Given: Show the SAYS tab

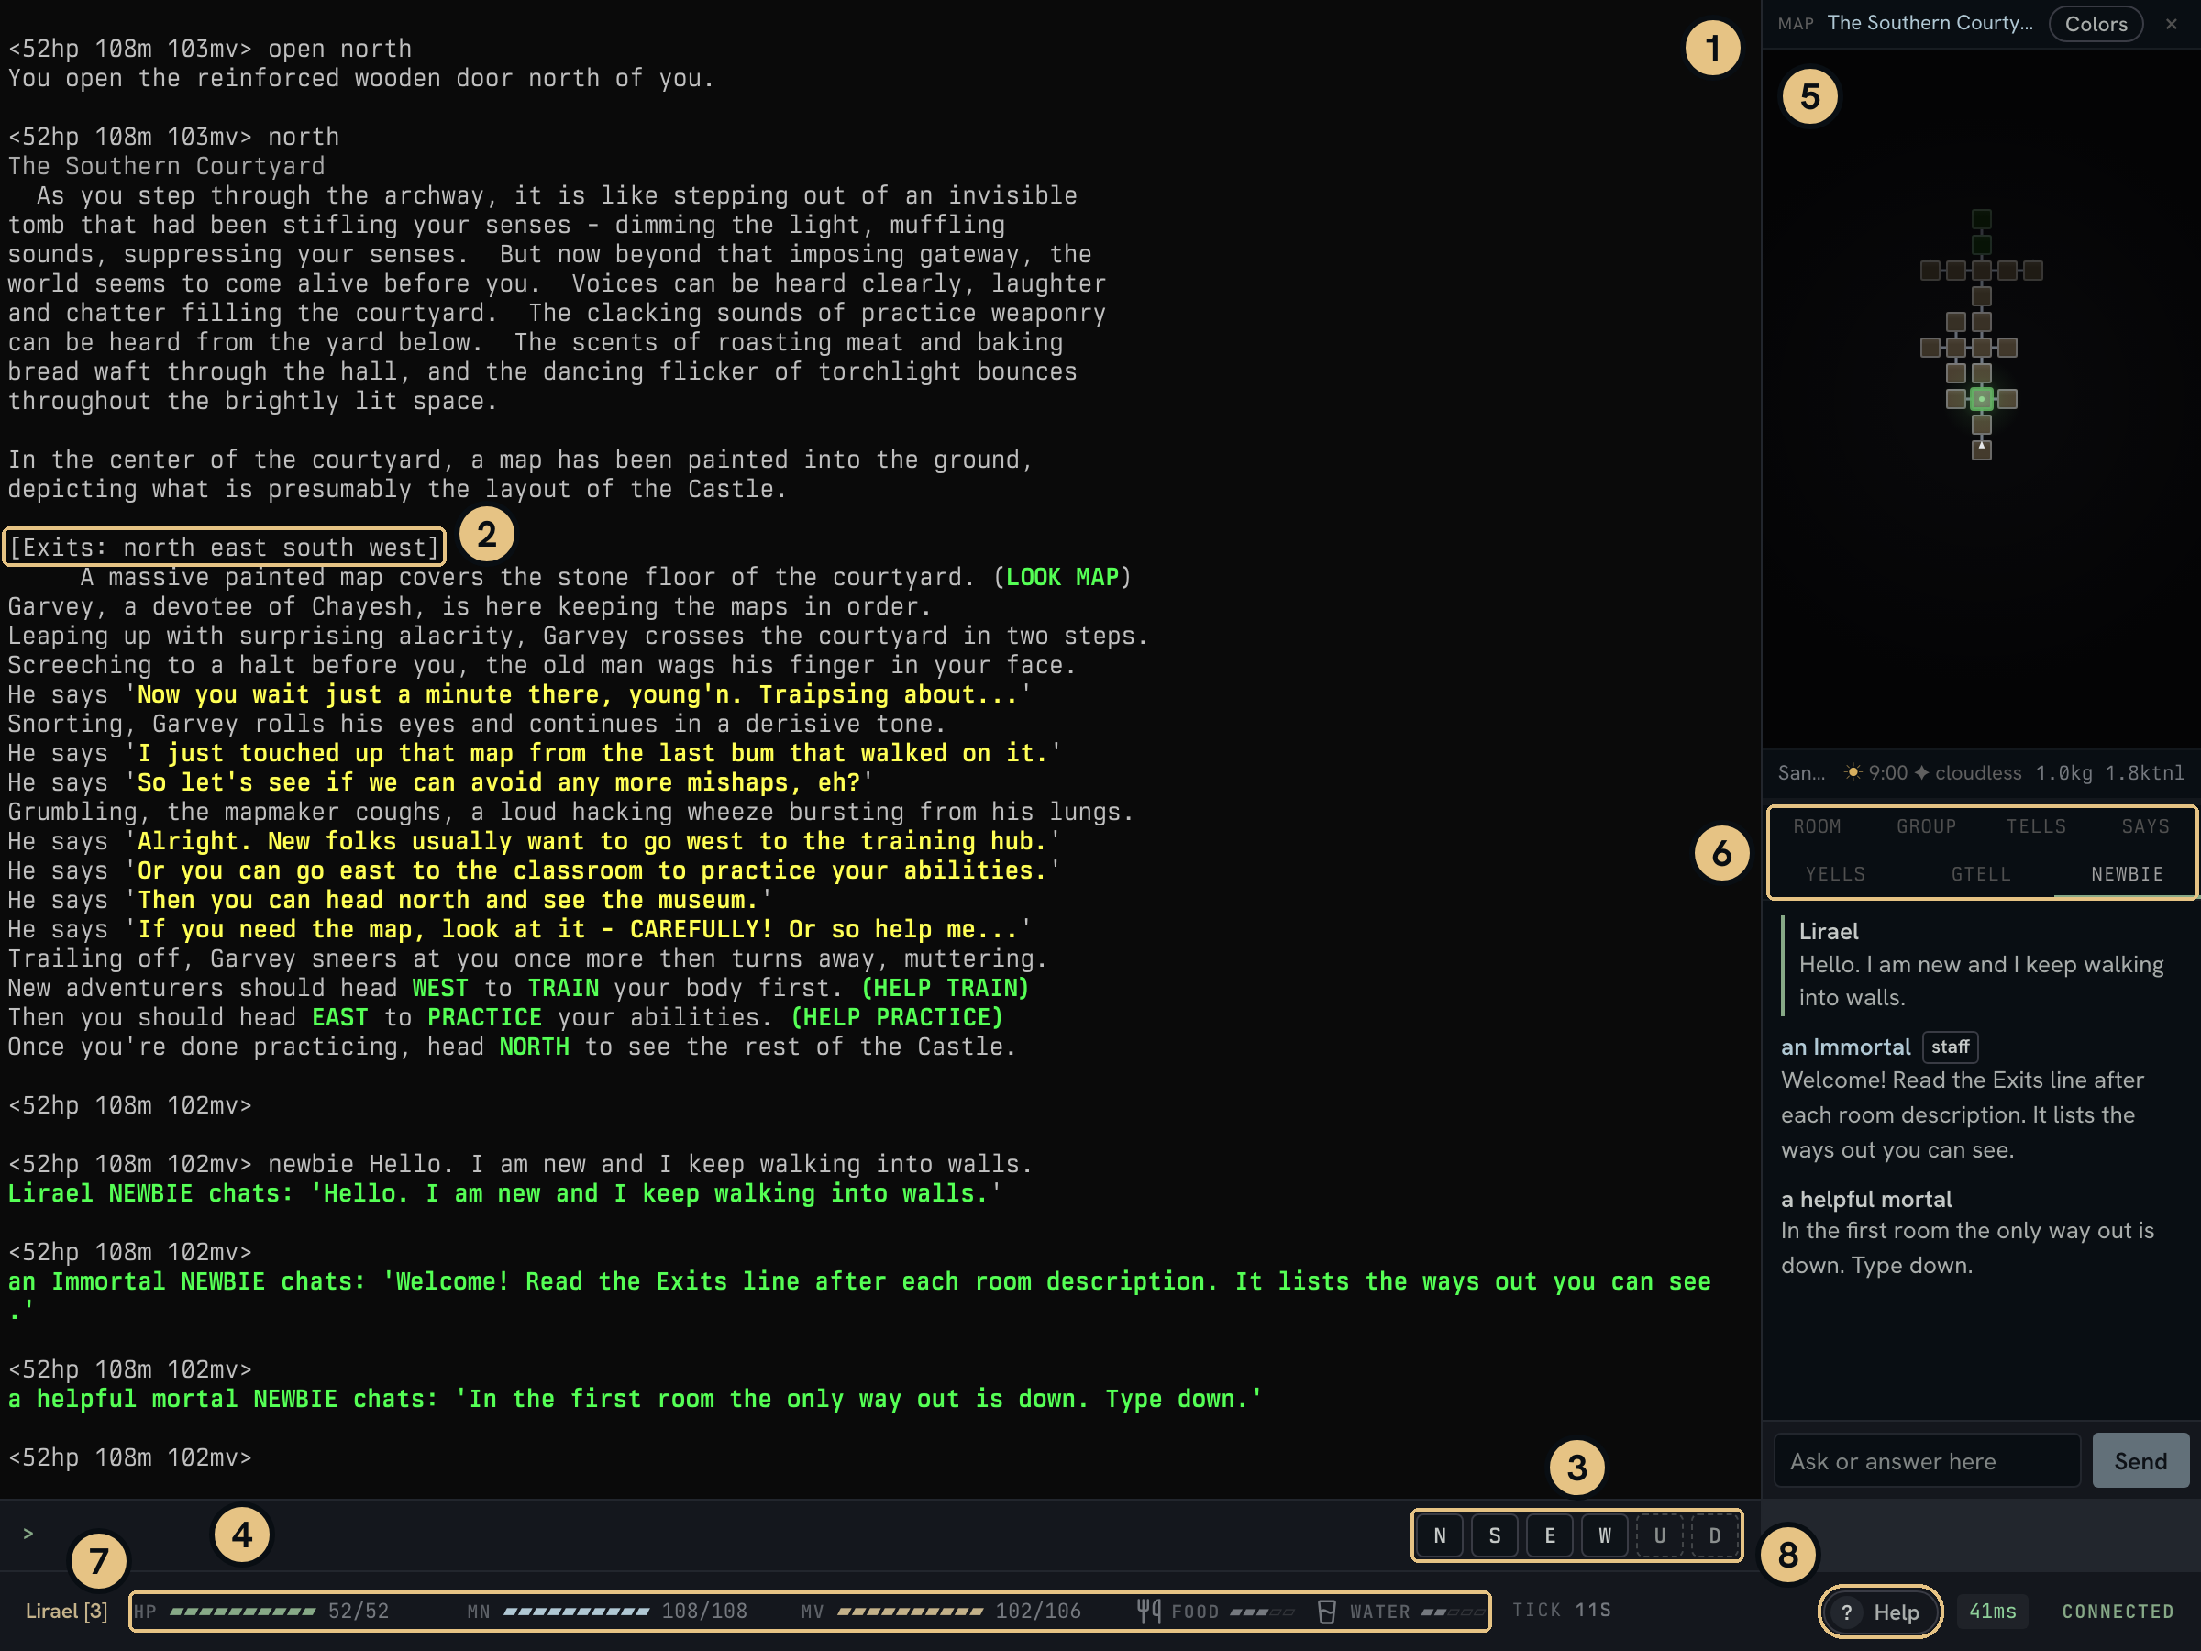Looking at the screenshot, I should (2145, 826).
